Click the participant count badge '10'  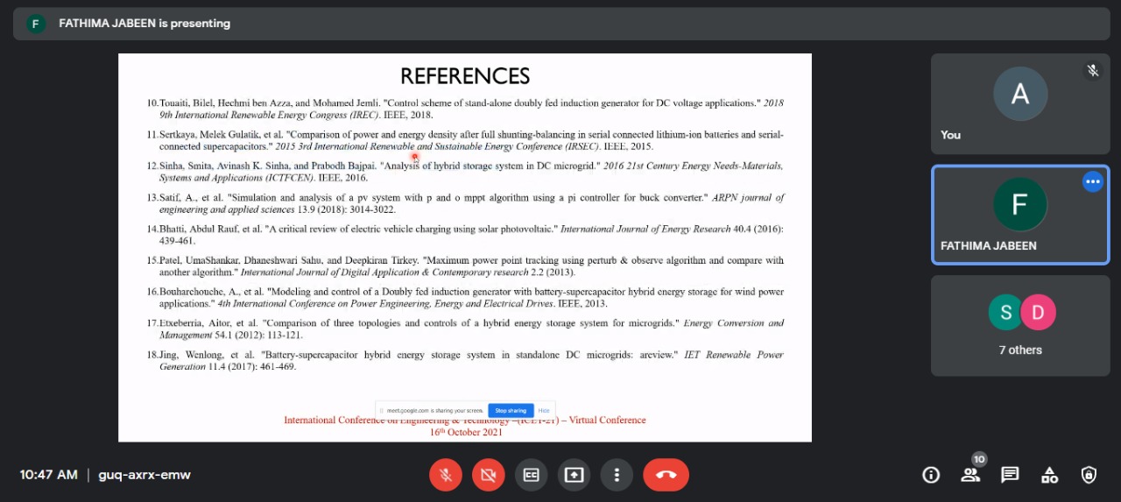click(979, 459)
